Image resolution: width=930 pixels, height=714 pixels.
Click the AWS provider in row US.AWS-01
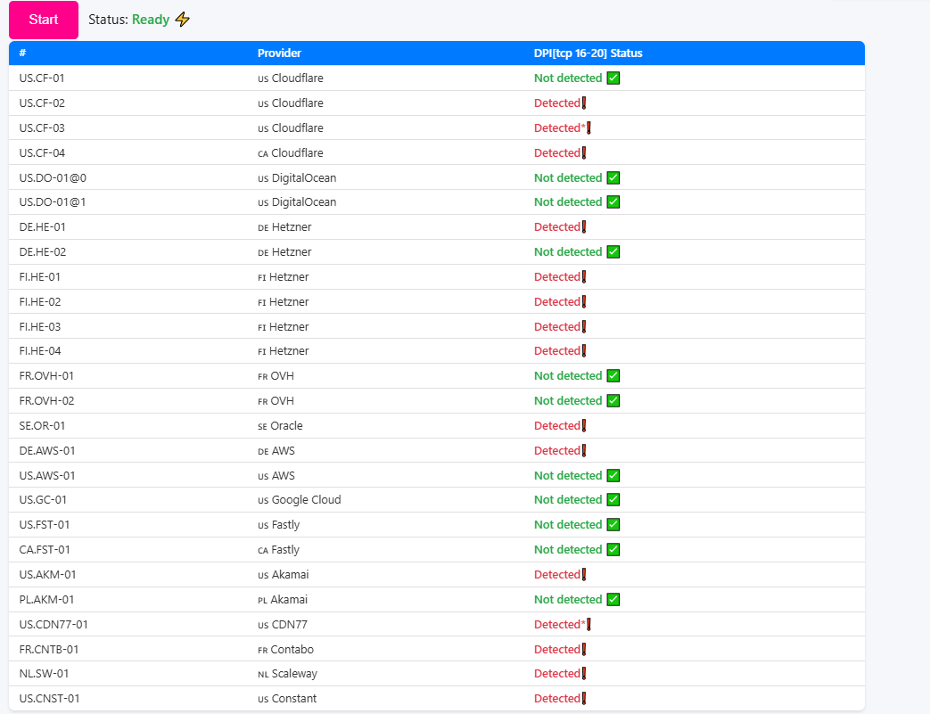click(276, 476)
